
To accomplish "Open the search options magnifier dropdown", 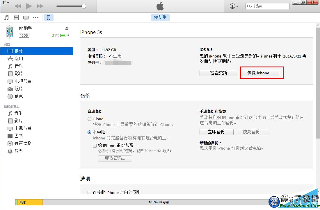I will [x=250, y=6].
